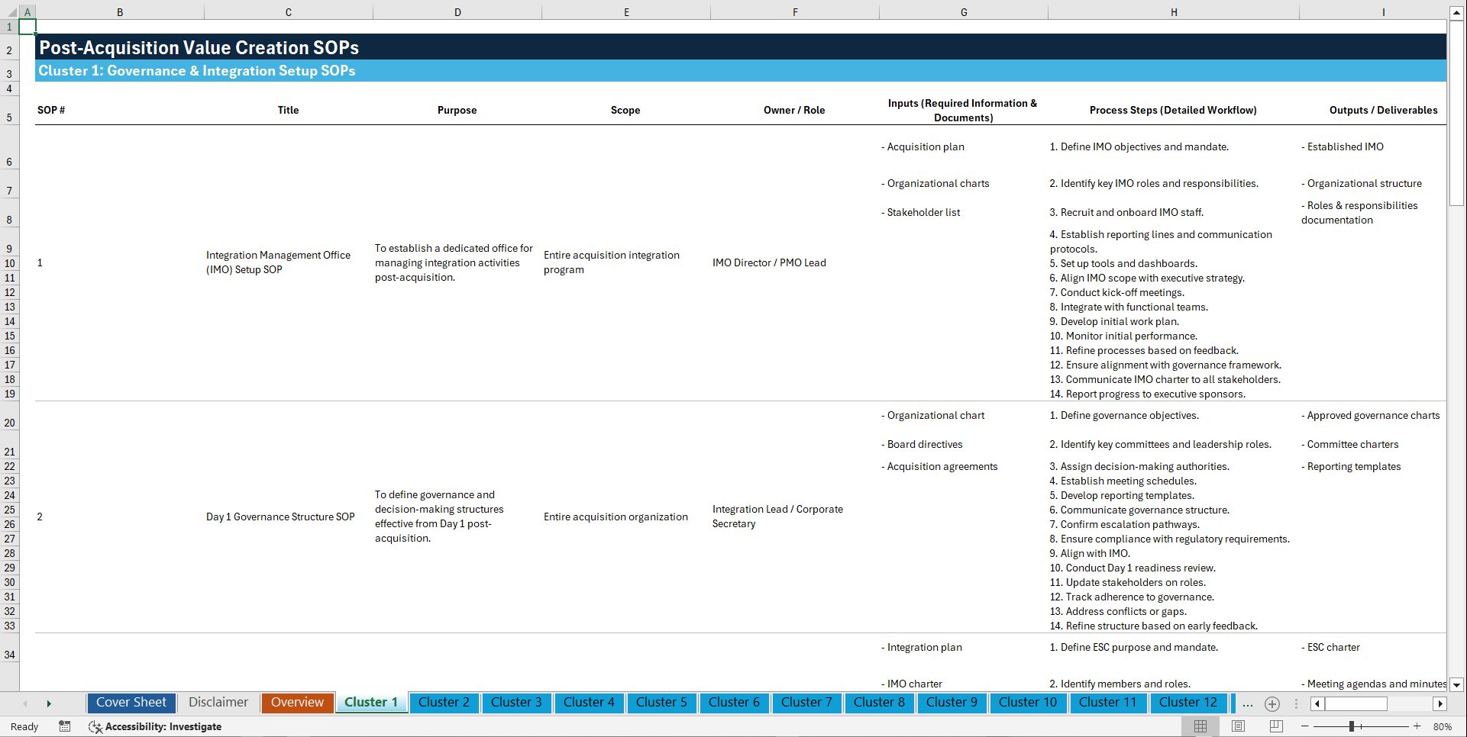Screen dimensions: 1467x737
Task: Switch to the Cluster 5 tab
Action: [x=661, y=703]
